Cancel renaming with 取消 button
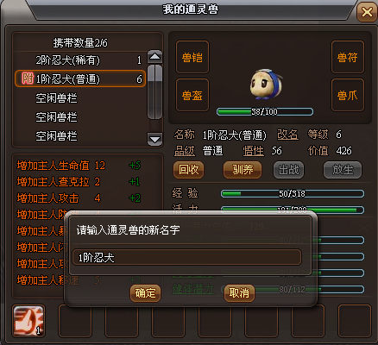Image resolution: width=378 pixels, height=345 pixels. (x=239, y=293)
